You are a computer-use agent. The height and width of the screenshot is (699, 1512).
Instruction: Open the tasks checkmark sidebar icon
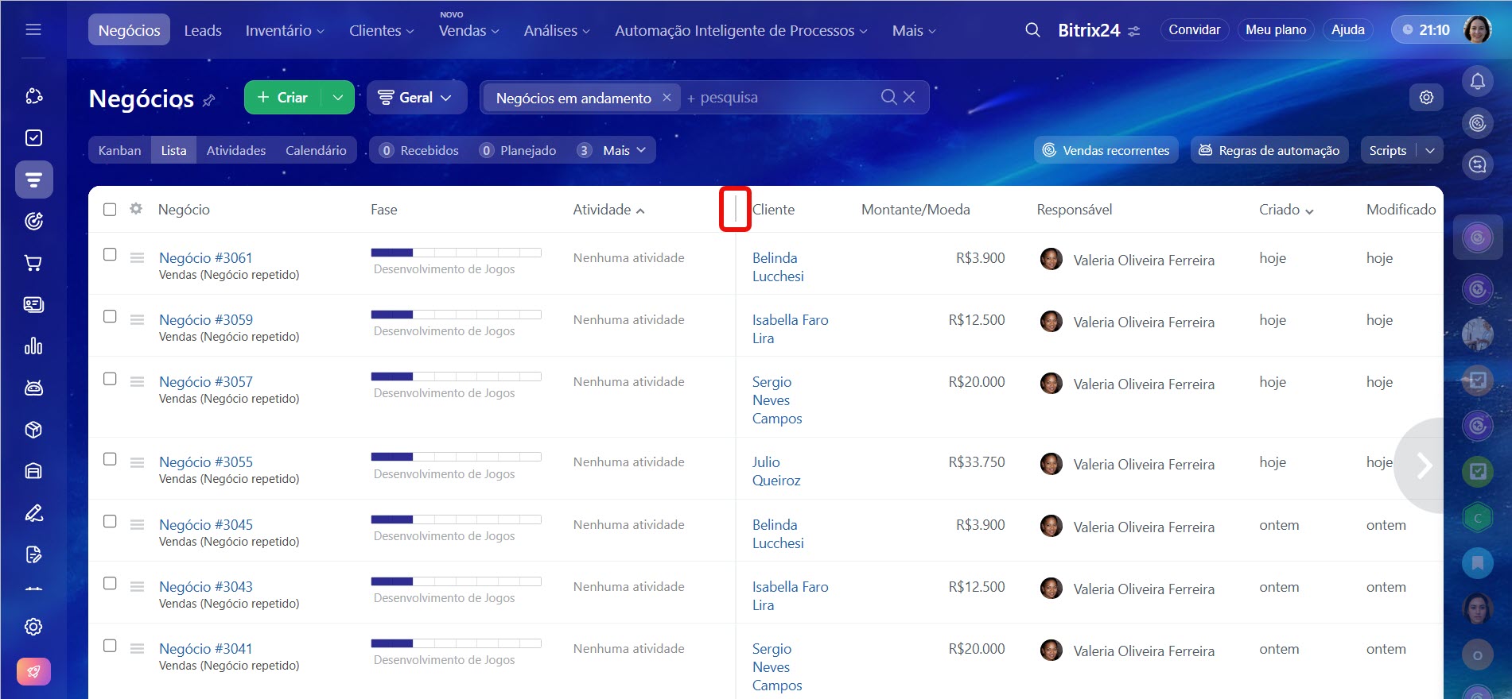(33, 138)
